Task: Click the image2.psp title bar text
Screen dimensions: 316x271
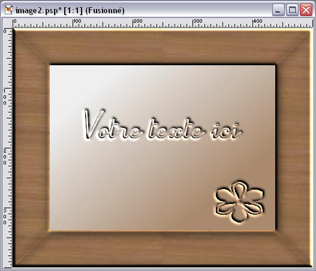Action: click(70, 10)
